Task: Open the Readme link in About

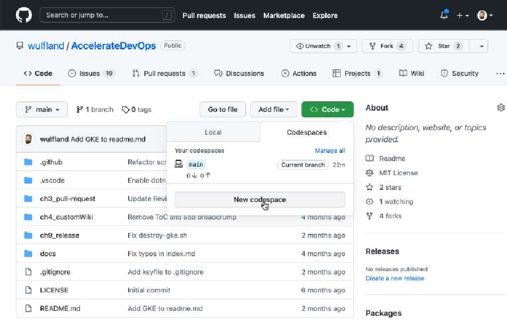Action: [x=385, y=159]
